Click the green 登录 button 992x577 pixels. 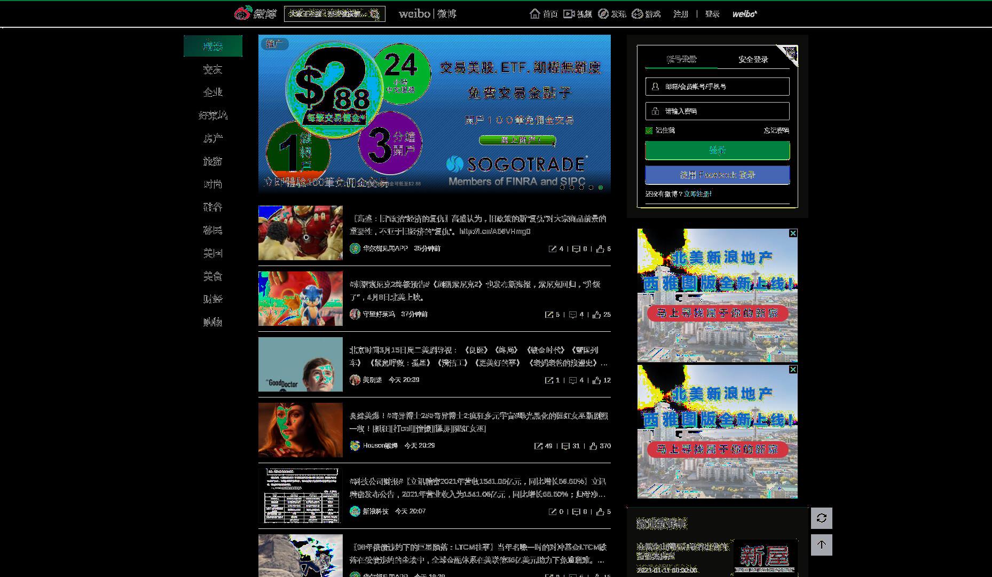pos(717,151)
